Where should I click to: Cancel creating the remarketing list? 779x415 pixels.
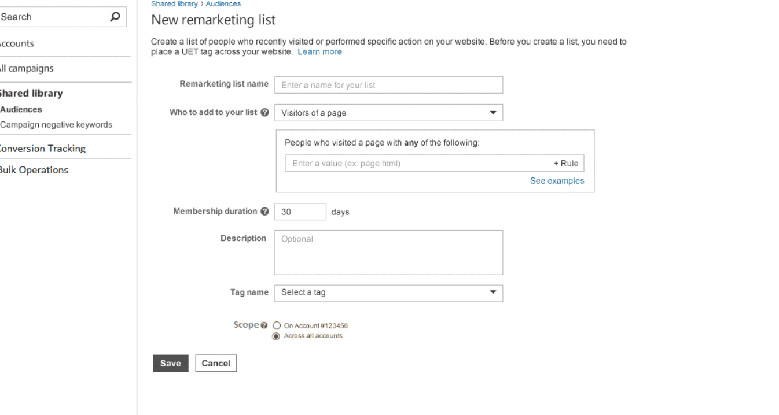tap(216, 364)
